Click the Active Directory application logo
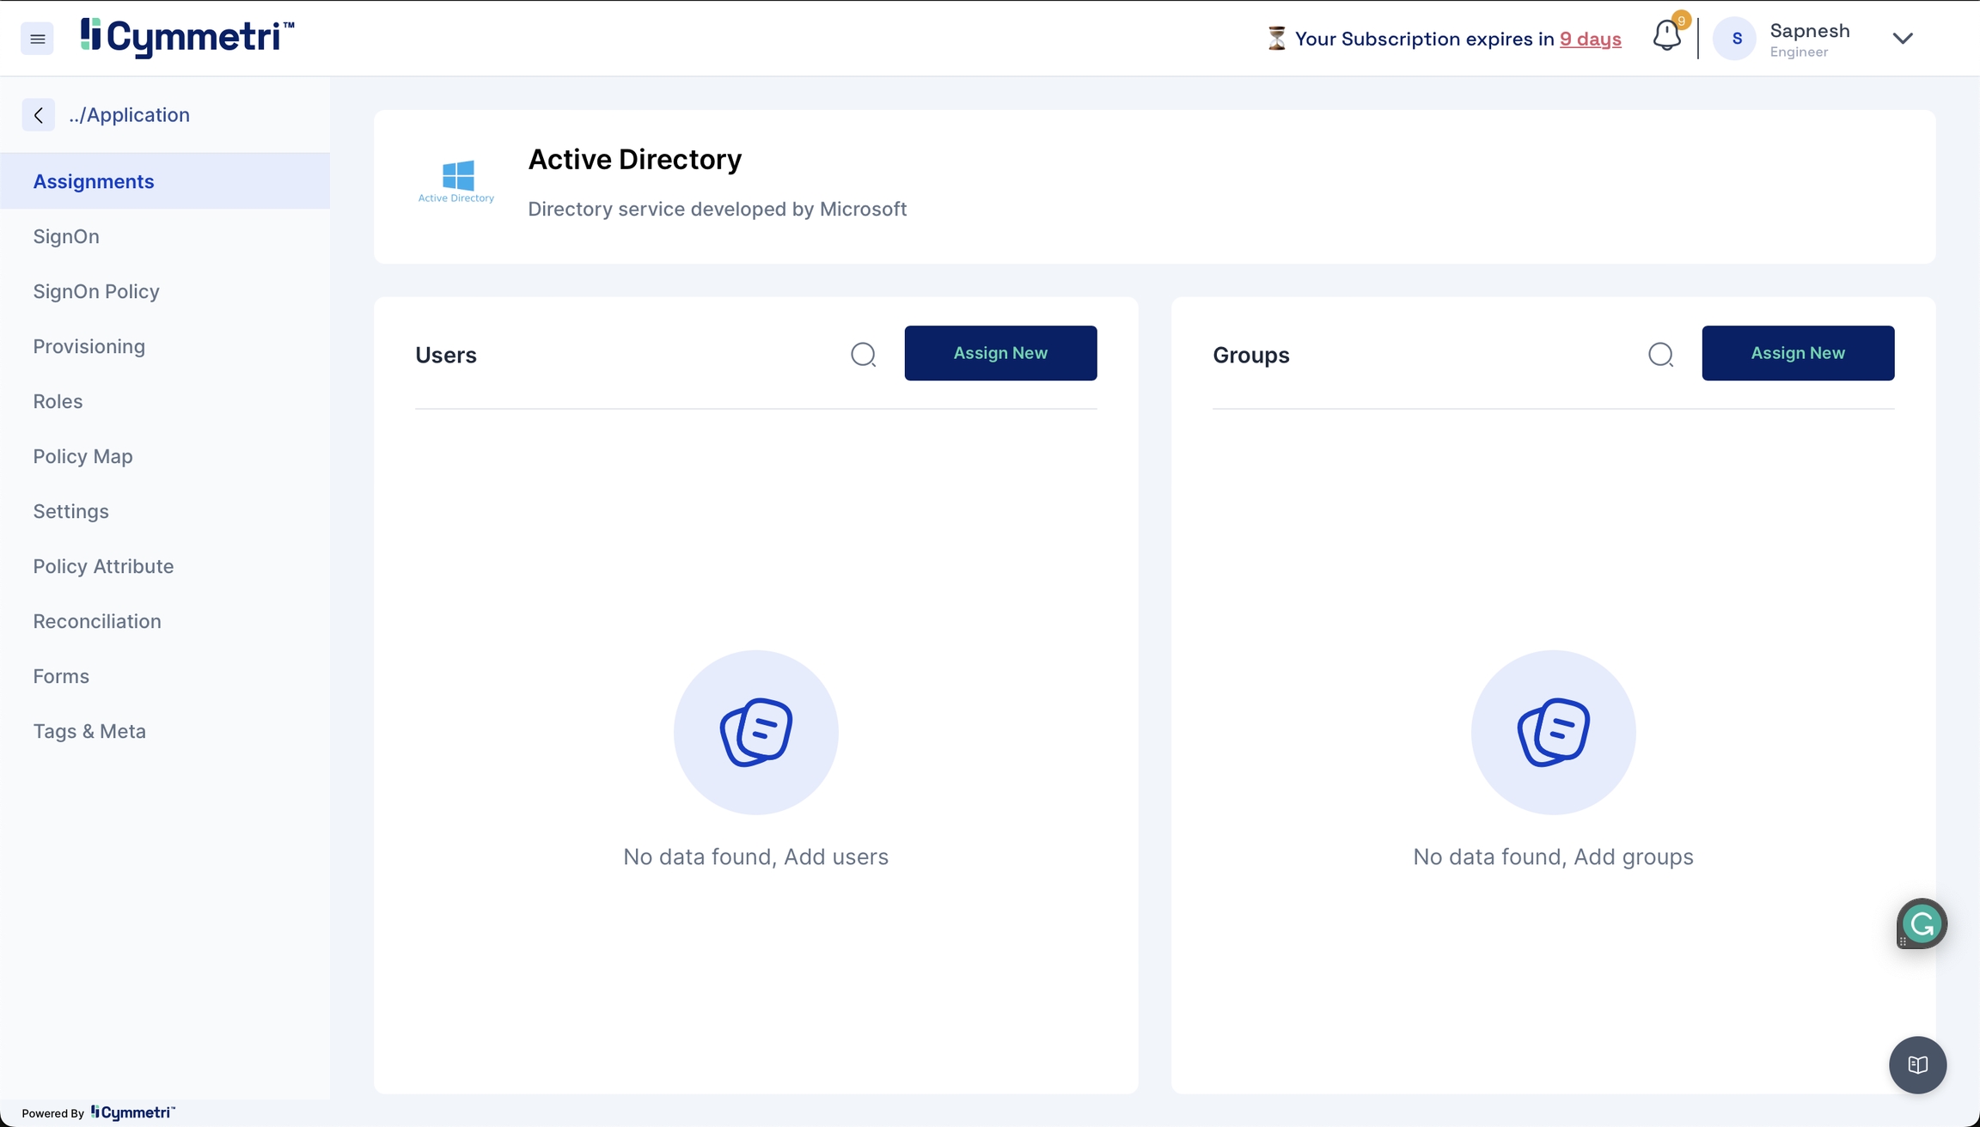This screenshot has width=1980, height=1127. pos(456,181)
